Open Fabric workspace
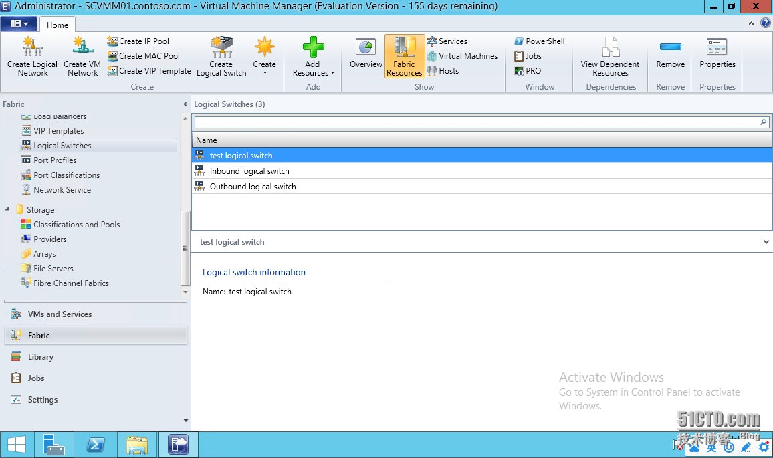This screenshot has width=773, height=458. pos(96,335)
